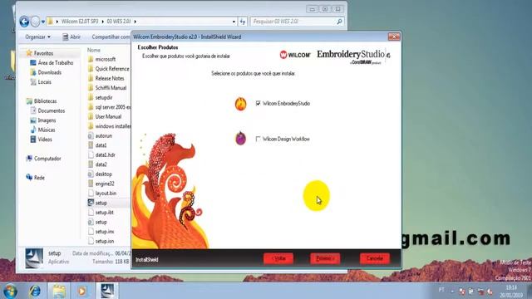Click the Nome column header

[94, 50]
